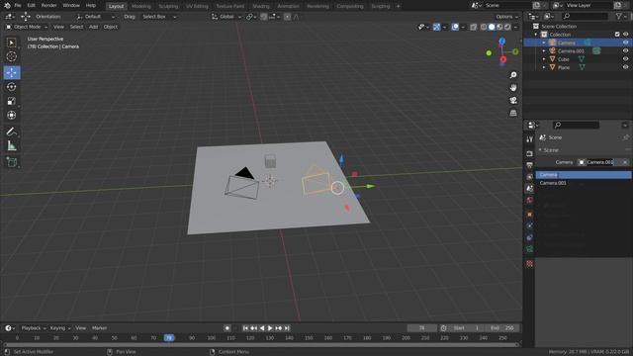The image size is (633, 356).
Task: Open the Edit menu
Action: point(31,6)
